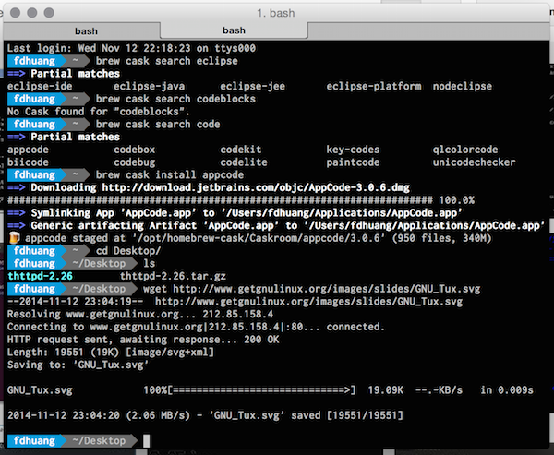Image resolution: width=554 pixels, height=455 pixels.
Task: Click the 'nodeclipse' search result
Action: (463, 86)
